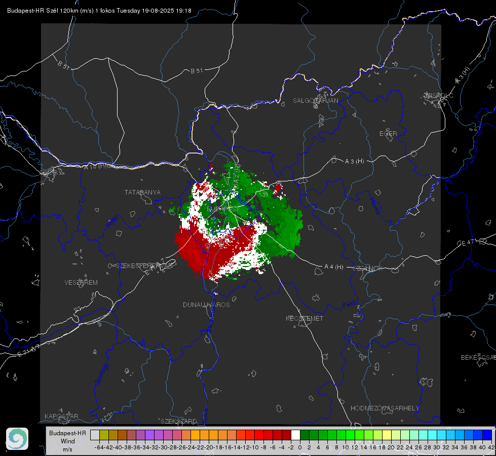
Task: Click the HÓDMEZŐVÁSÁRHELY city label
Action: click(385, 408)
